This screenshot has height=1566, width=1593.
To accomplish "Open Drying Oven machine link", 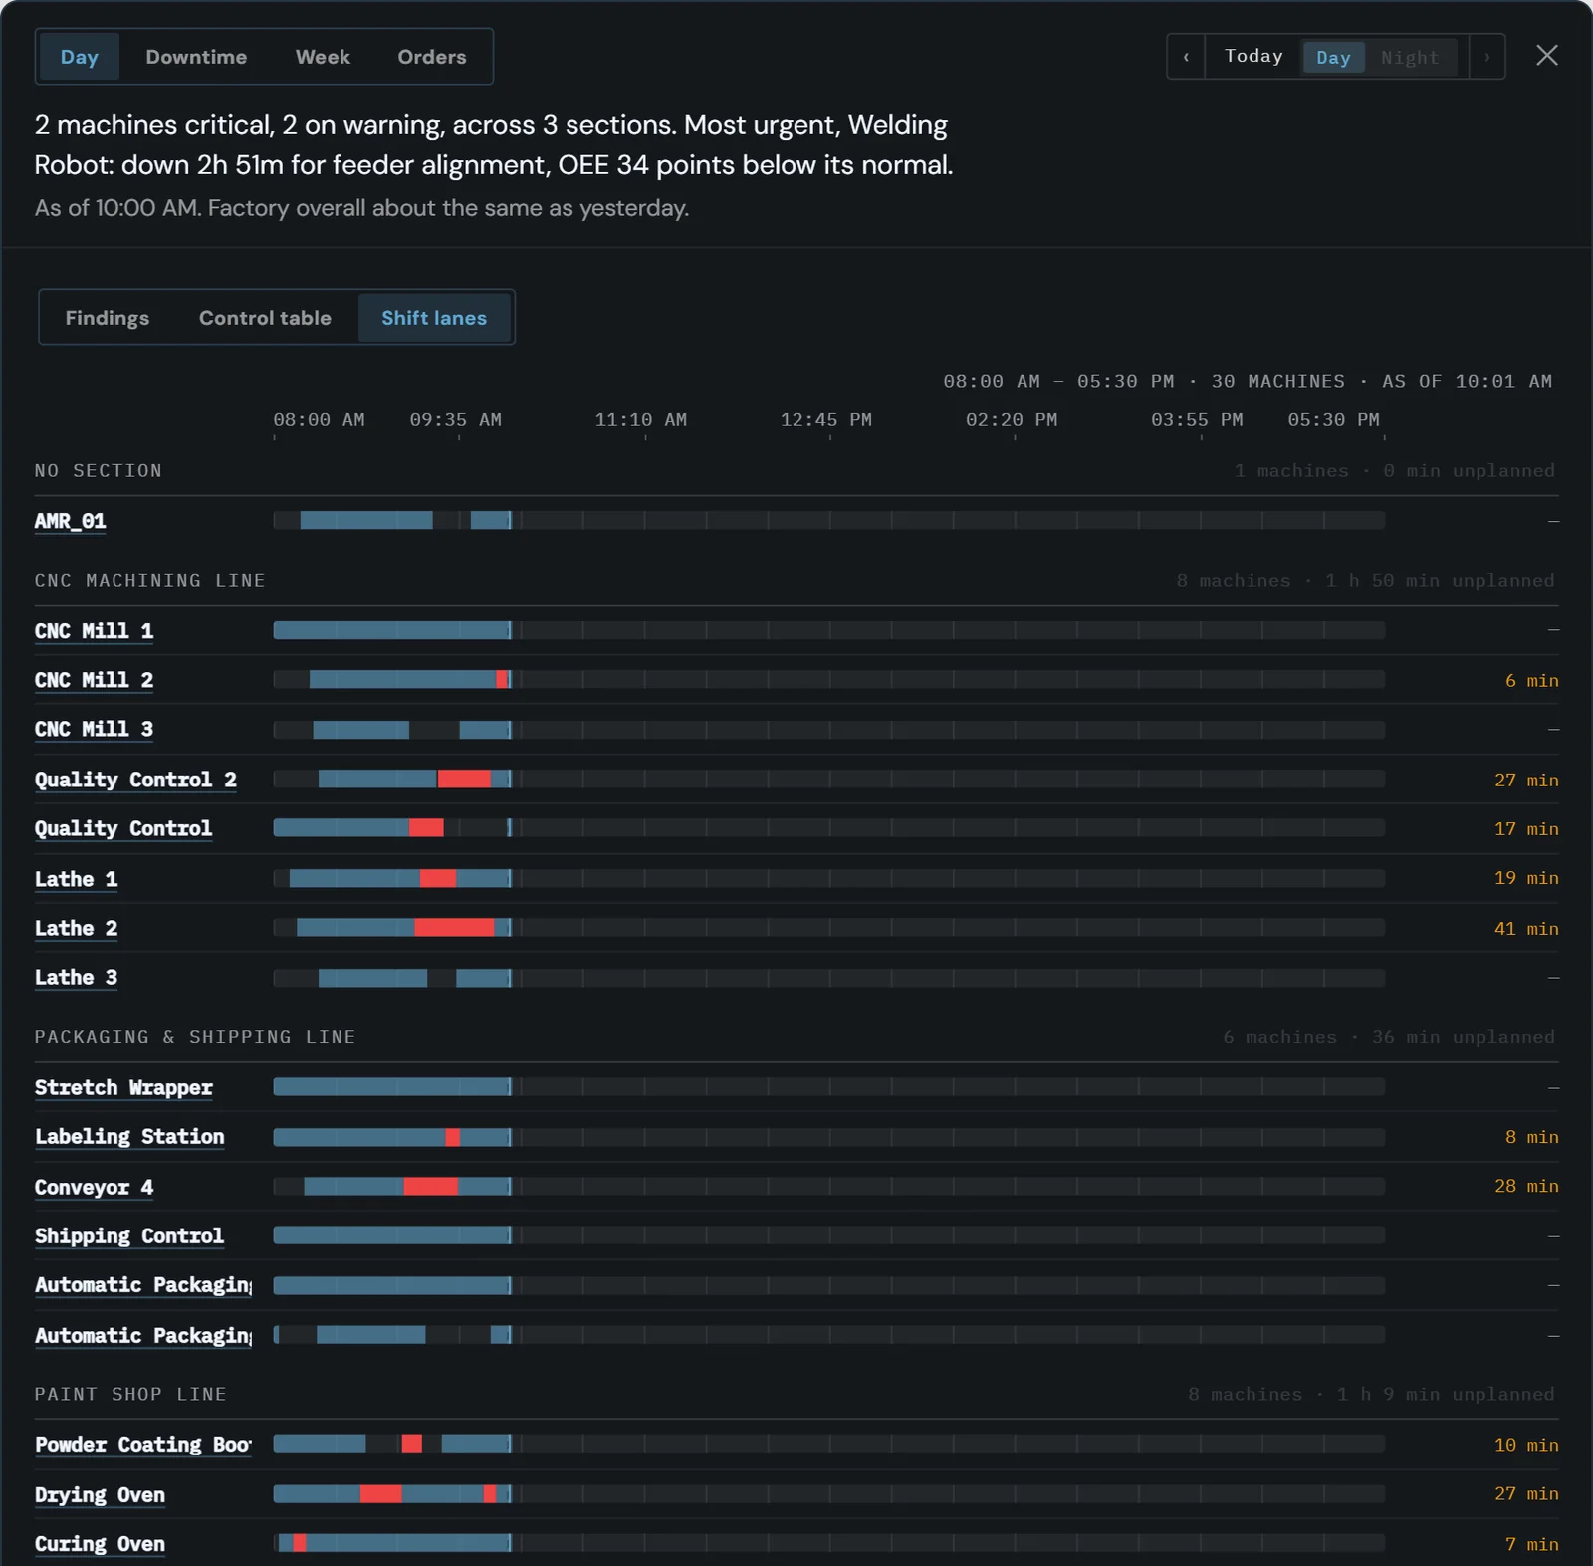I will click(100, 1494).
